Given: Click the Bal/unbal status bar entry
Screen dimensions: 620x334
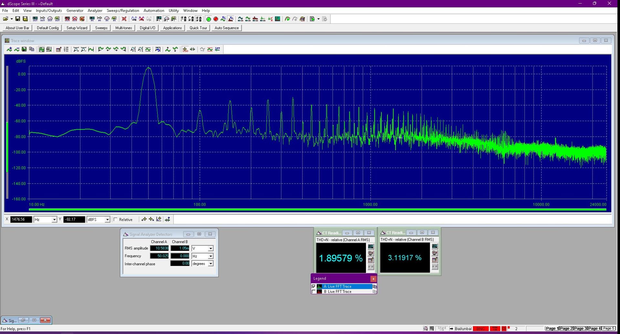Looking at the screenshot, I should 463,329.
